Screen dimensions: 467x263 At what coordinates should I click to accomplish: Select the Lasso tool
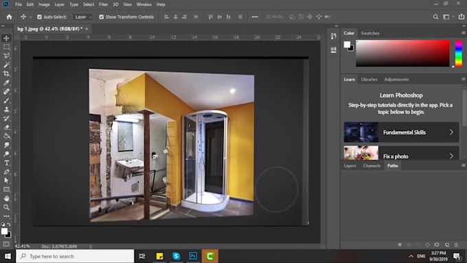(x=6, y=56)
